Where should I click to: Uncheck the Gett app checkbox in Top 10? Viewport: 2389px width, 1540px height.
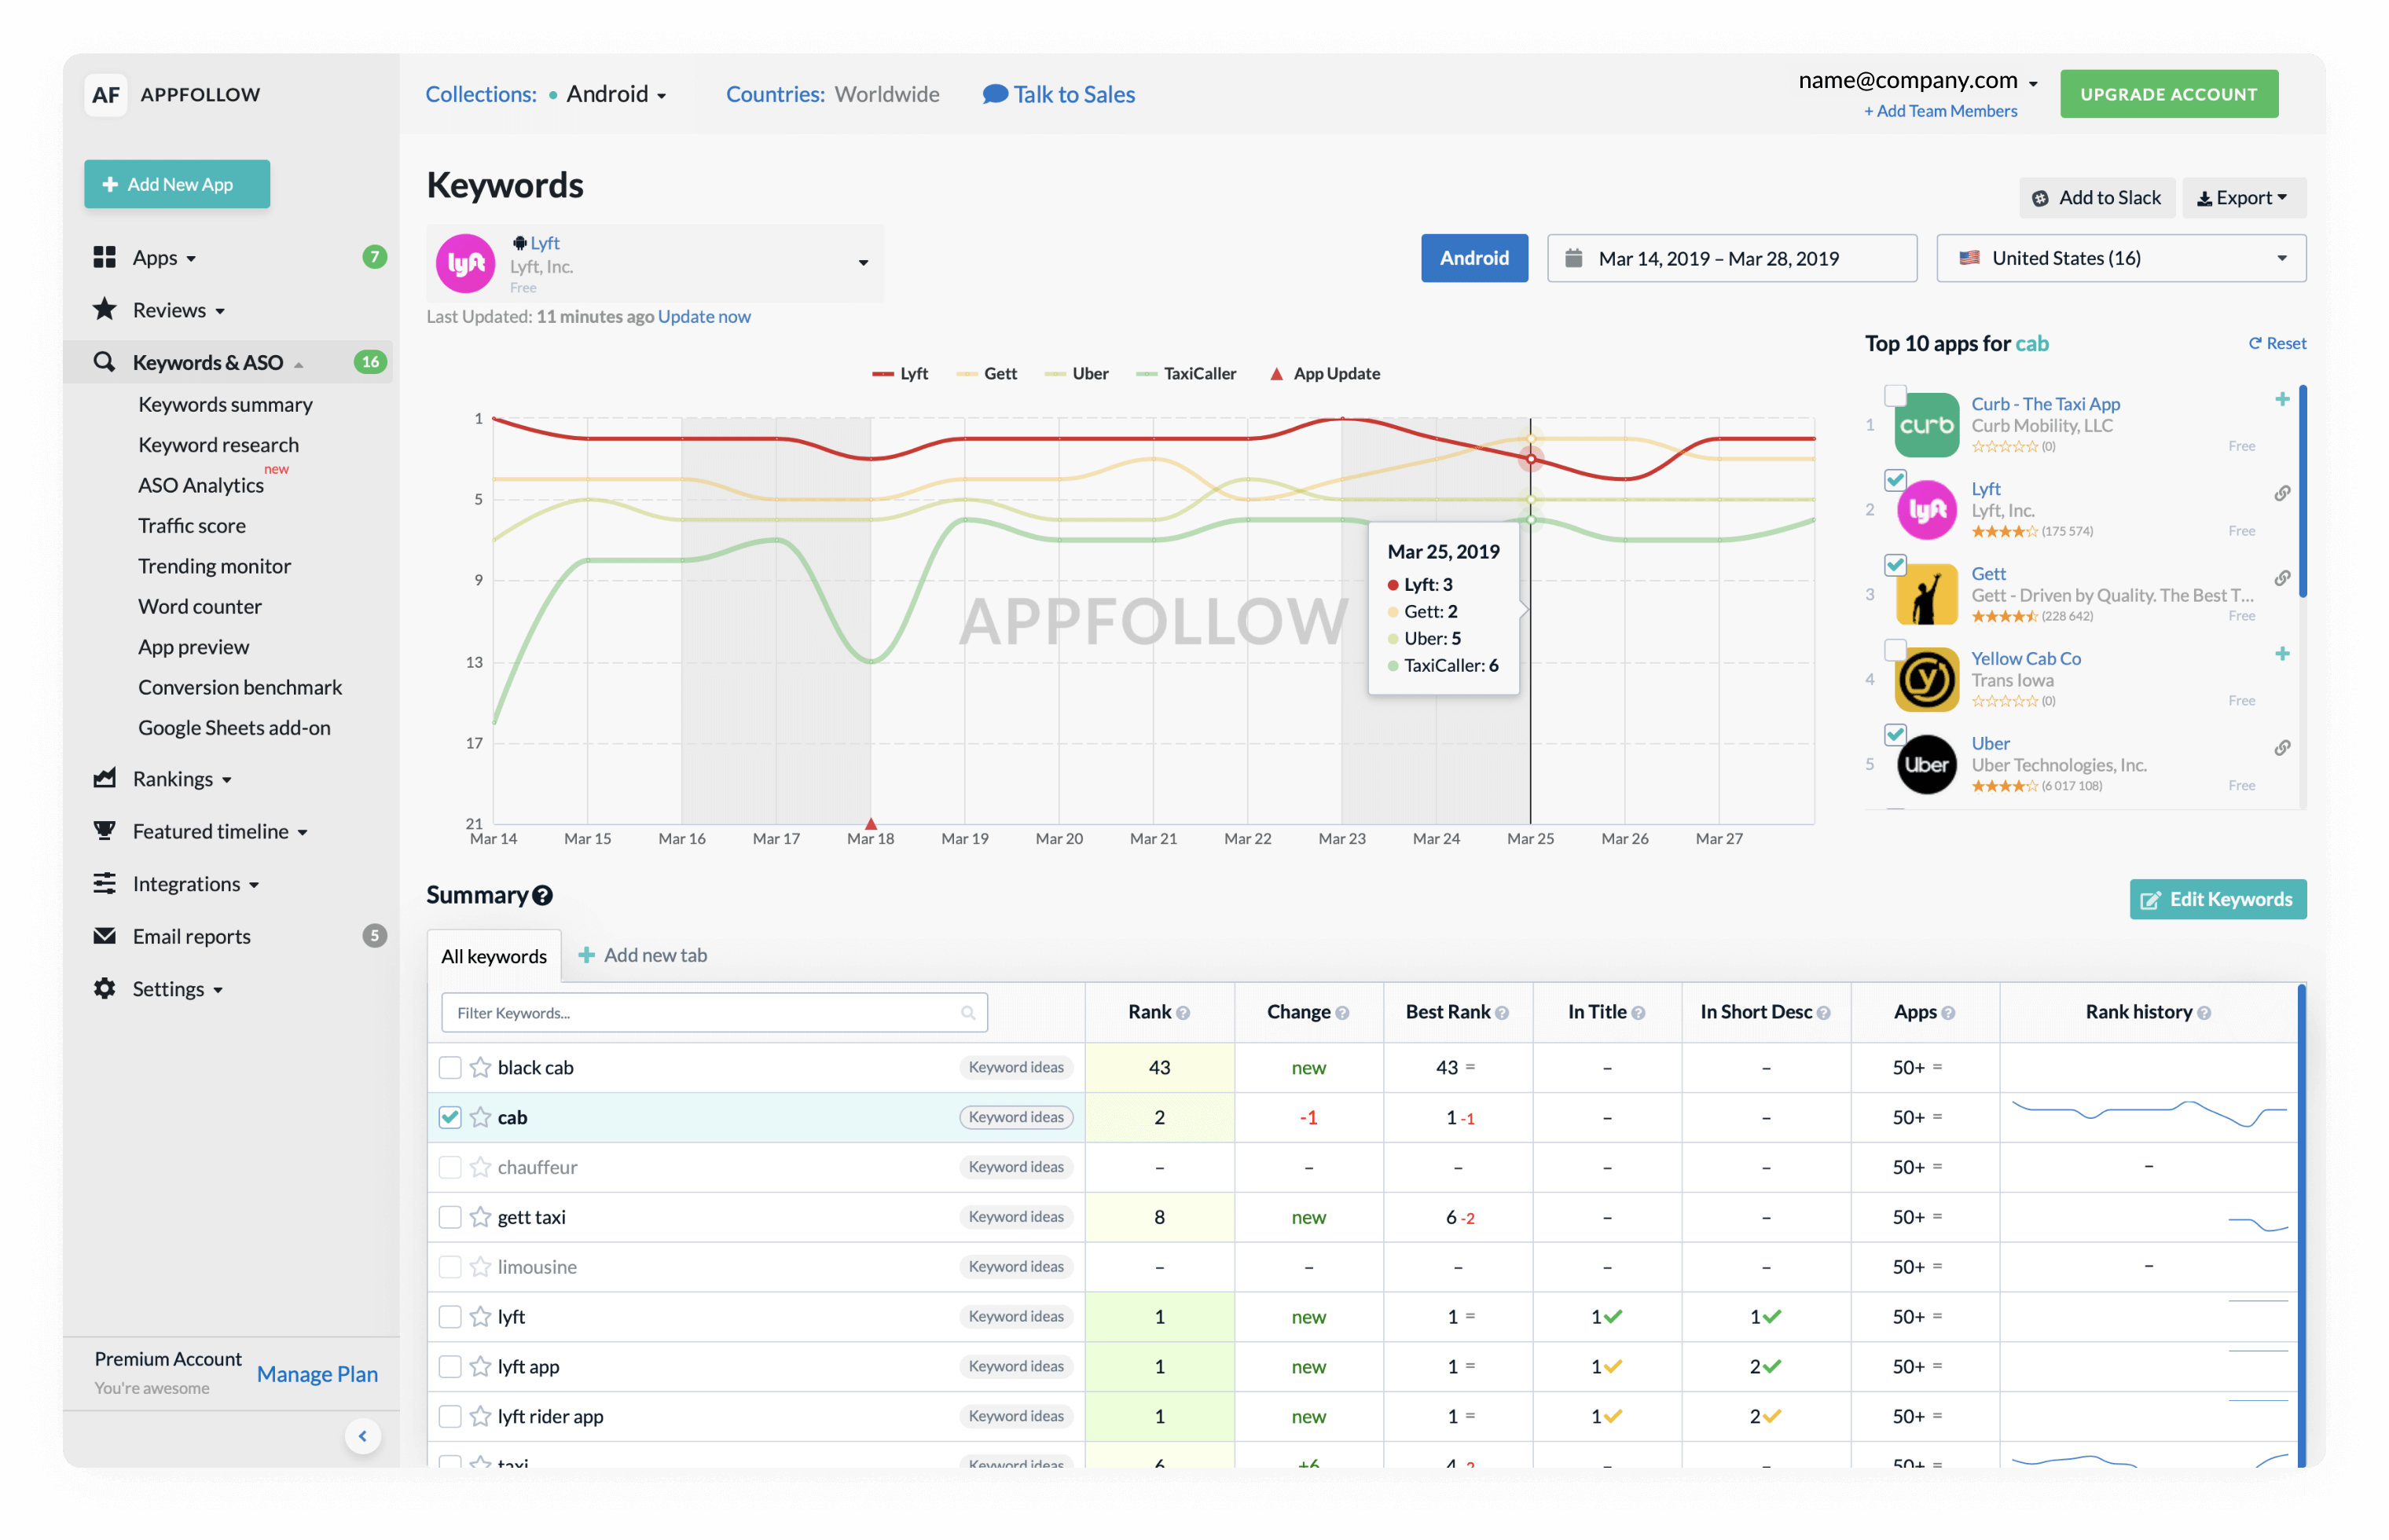(1895, 565)
